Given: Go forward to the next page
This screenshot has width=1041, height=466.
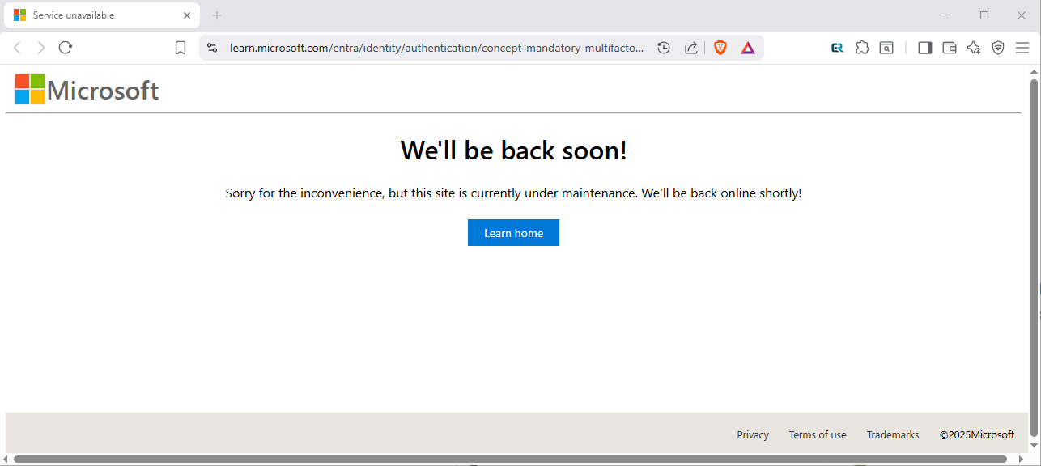Looking at the screenshot, I should pos(41,48).
